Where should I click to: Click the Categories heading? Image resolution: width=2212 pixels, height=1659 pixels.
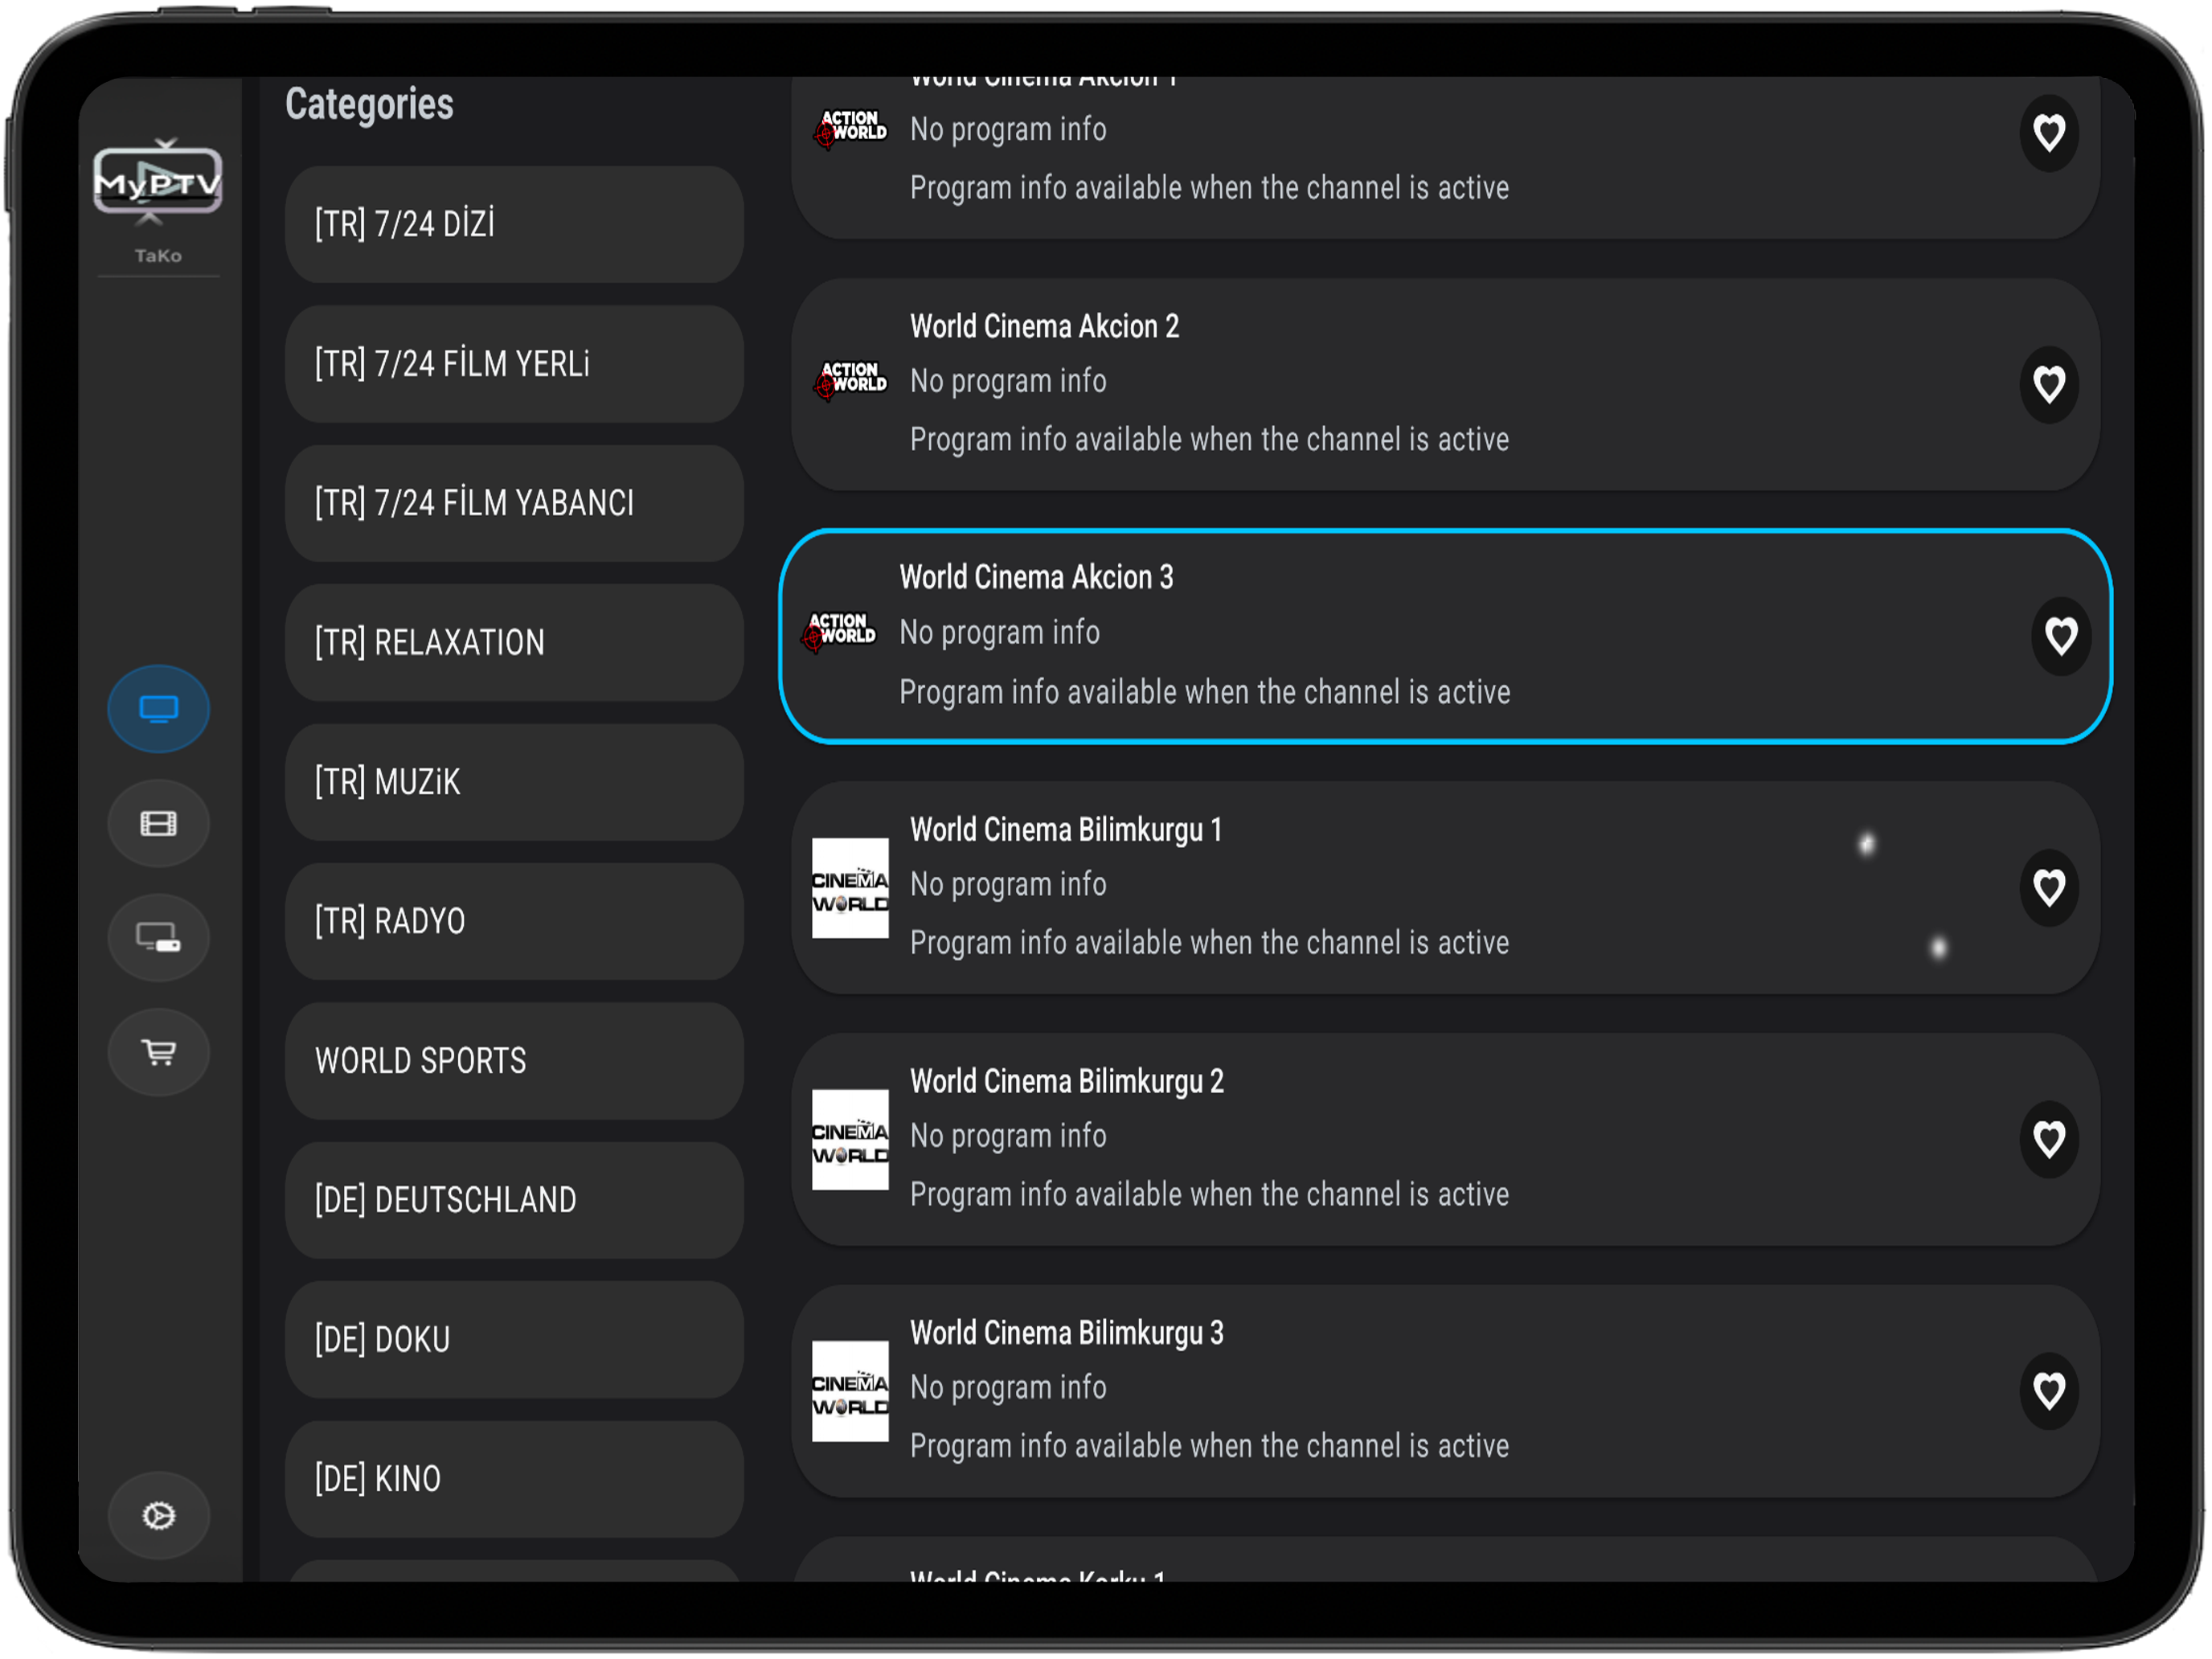(x=369, y=105)
